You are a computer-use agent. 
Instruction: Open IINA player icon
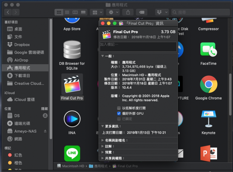(x=72, y=119)
